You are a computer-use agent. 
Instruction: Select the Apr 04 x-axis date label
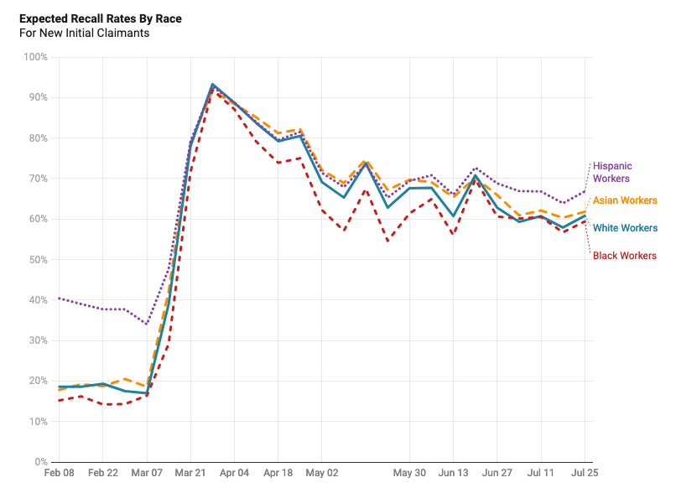(x=234, y=474)
